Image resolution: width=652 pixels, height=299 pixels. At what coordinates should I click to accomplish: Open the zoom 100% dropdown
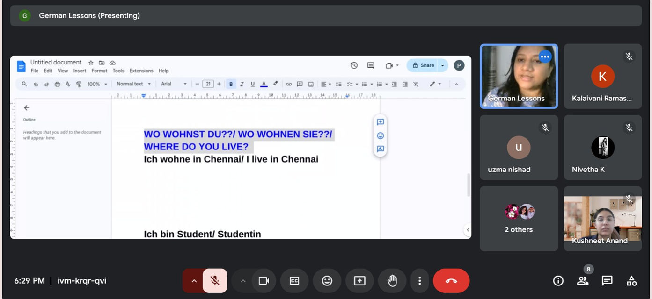point(97,84)
